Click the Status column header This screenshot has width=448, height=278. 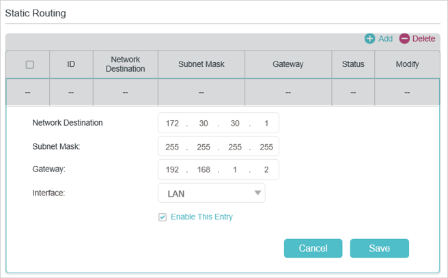(x=353, y=64)
